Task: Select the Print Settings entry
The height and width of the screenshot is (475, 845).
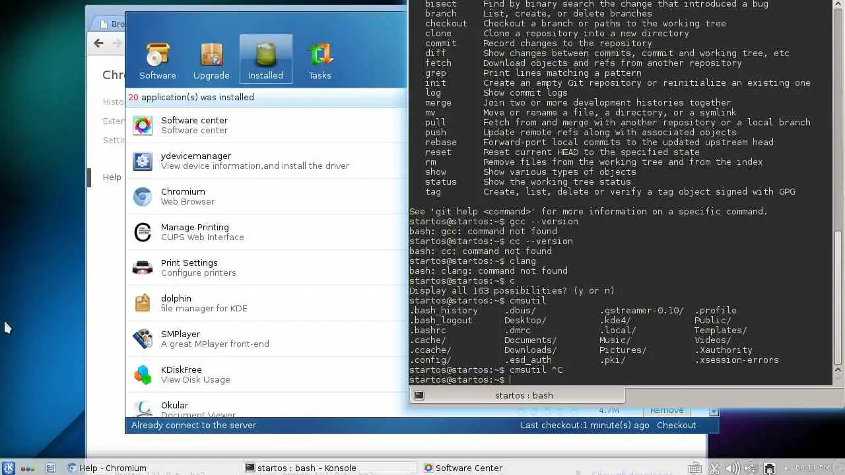Action: (x=198, y=268)
